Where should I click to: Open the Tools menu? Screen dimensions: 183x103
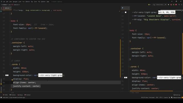point(35,2)
